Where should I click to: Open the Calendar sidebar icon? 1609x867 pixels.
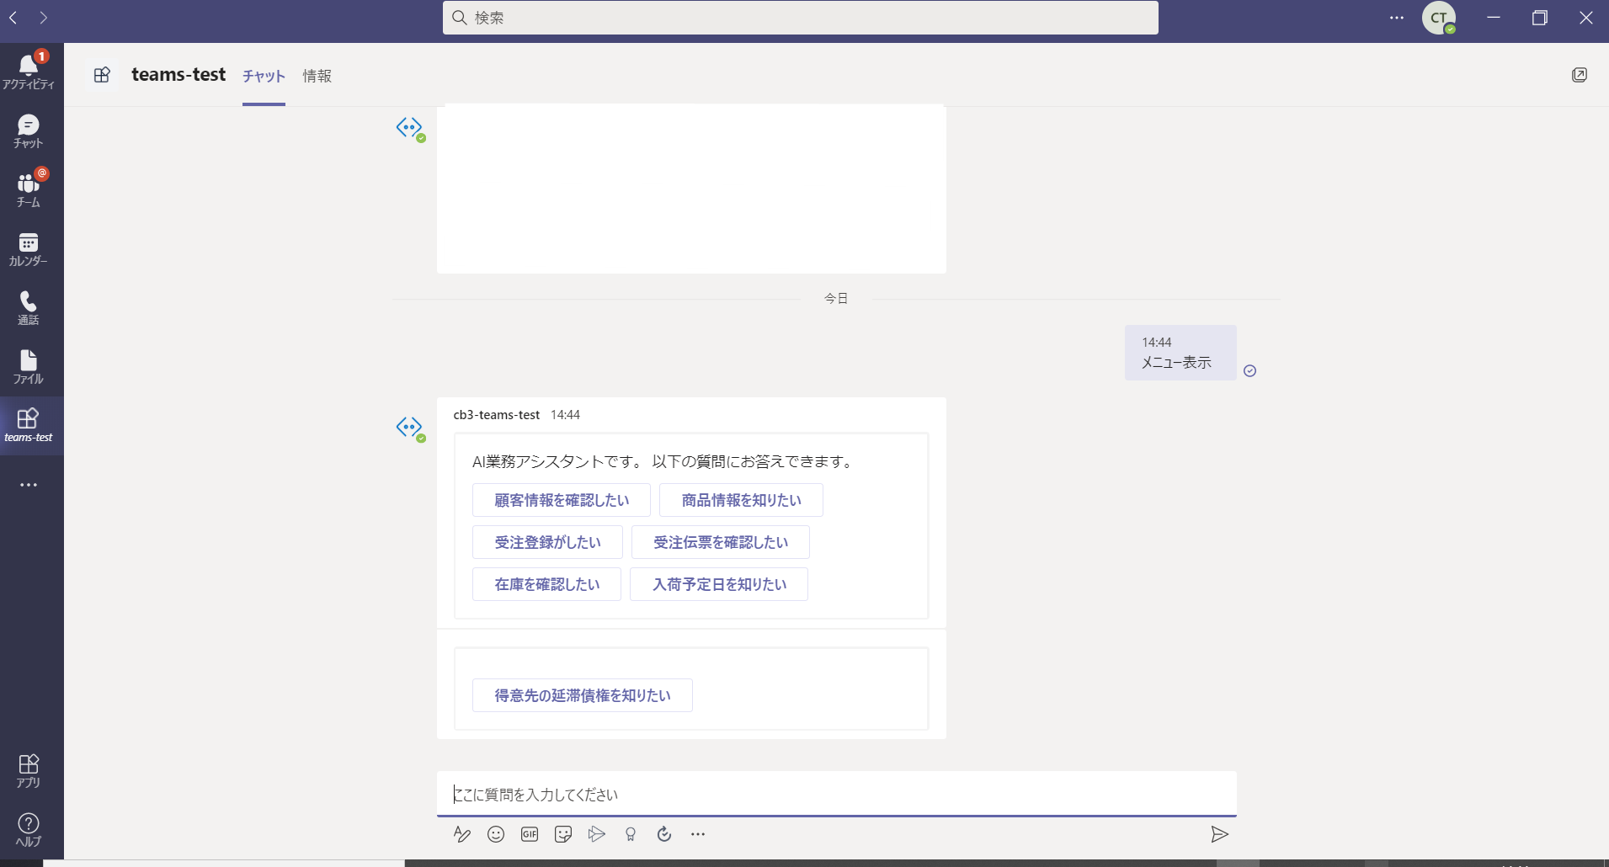coord(29,249)
